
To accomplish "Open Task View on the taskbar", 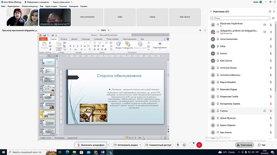I will pyautogui.click(x=60, y=152).
